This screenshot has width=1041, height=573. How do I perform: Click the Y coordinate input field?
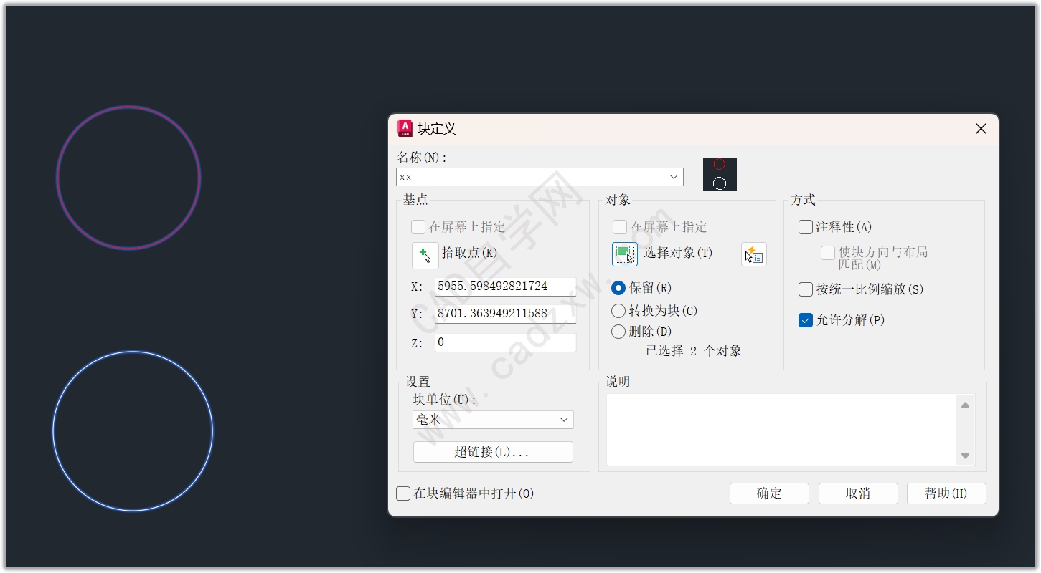point(505,314)
